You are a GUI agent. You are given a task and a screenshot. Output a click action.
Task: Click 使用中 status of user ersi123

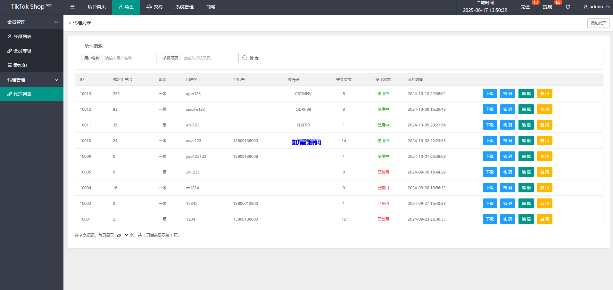coord(383,125)
